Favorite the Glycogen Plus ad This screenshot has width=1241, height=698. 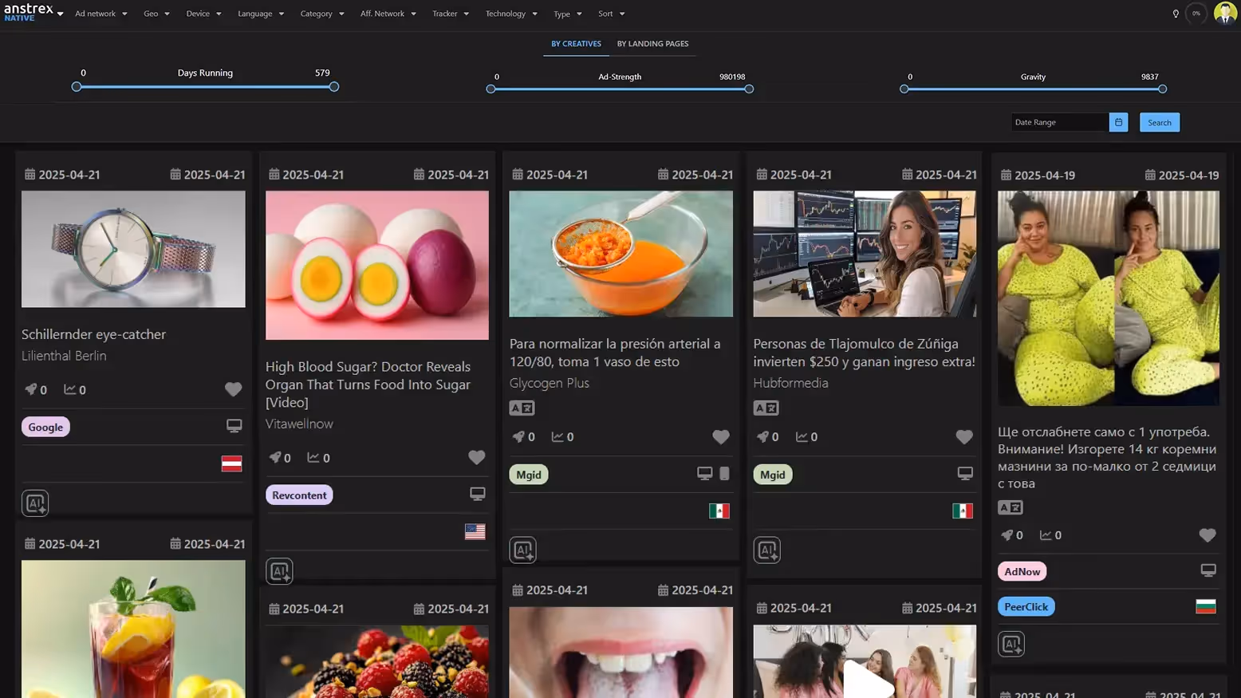(x=720, y=436)
